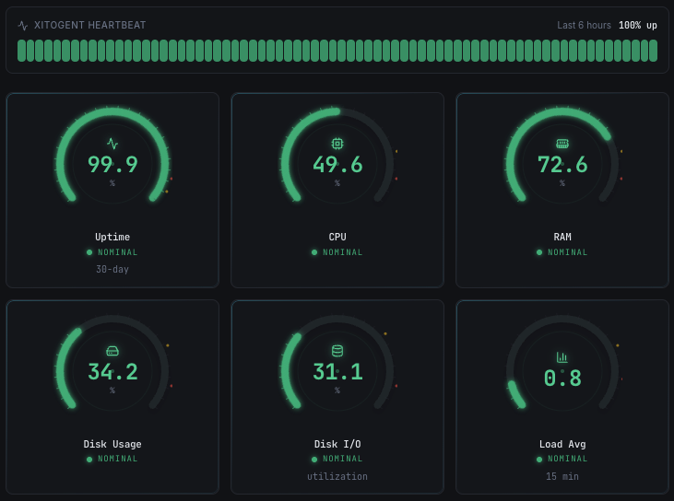Screen dimensions: 674x501
Task: Click the CPU chip icon in gauge
Action: [337, 144]
